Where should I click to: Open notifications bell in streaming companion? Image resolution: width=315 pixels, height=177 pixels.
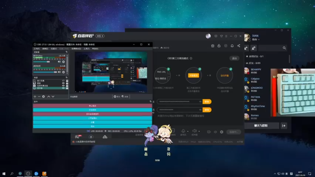point(232,46)
